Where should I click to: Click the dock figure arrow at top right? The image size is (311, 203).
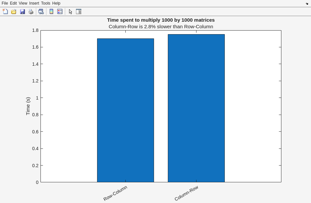pos(307,4)
